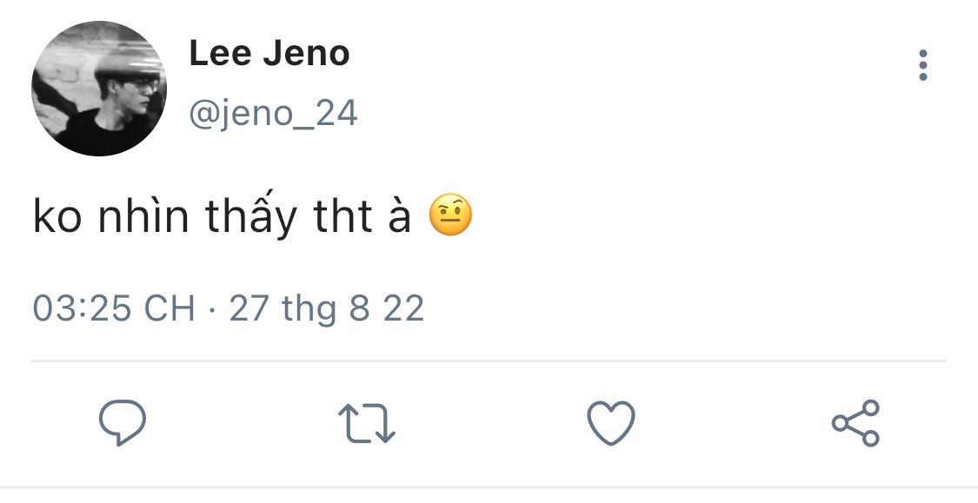Viewport: 978px width, 503px height.
Task: Click the display name Lee Jeno
Action: [269, 55]
